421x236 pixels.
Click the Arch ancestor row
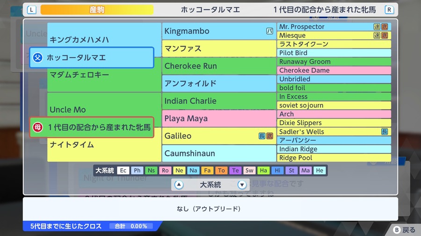pyautogui.click(x=334, y=114)
